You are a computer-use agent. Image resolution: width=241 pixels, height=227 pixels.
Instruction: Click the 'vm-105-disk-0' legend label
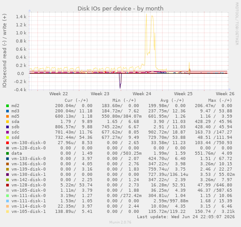coord(29,190)
